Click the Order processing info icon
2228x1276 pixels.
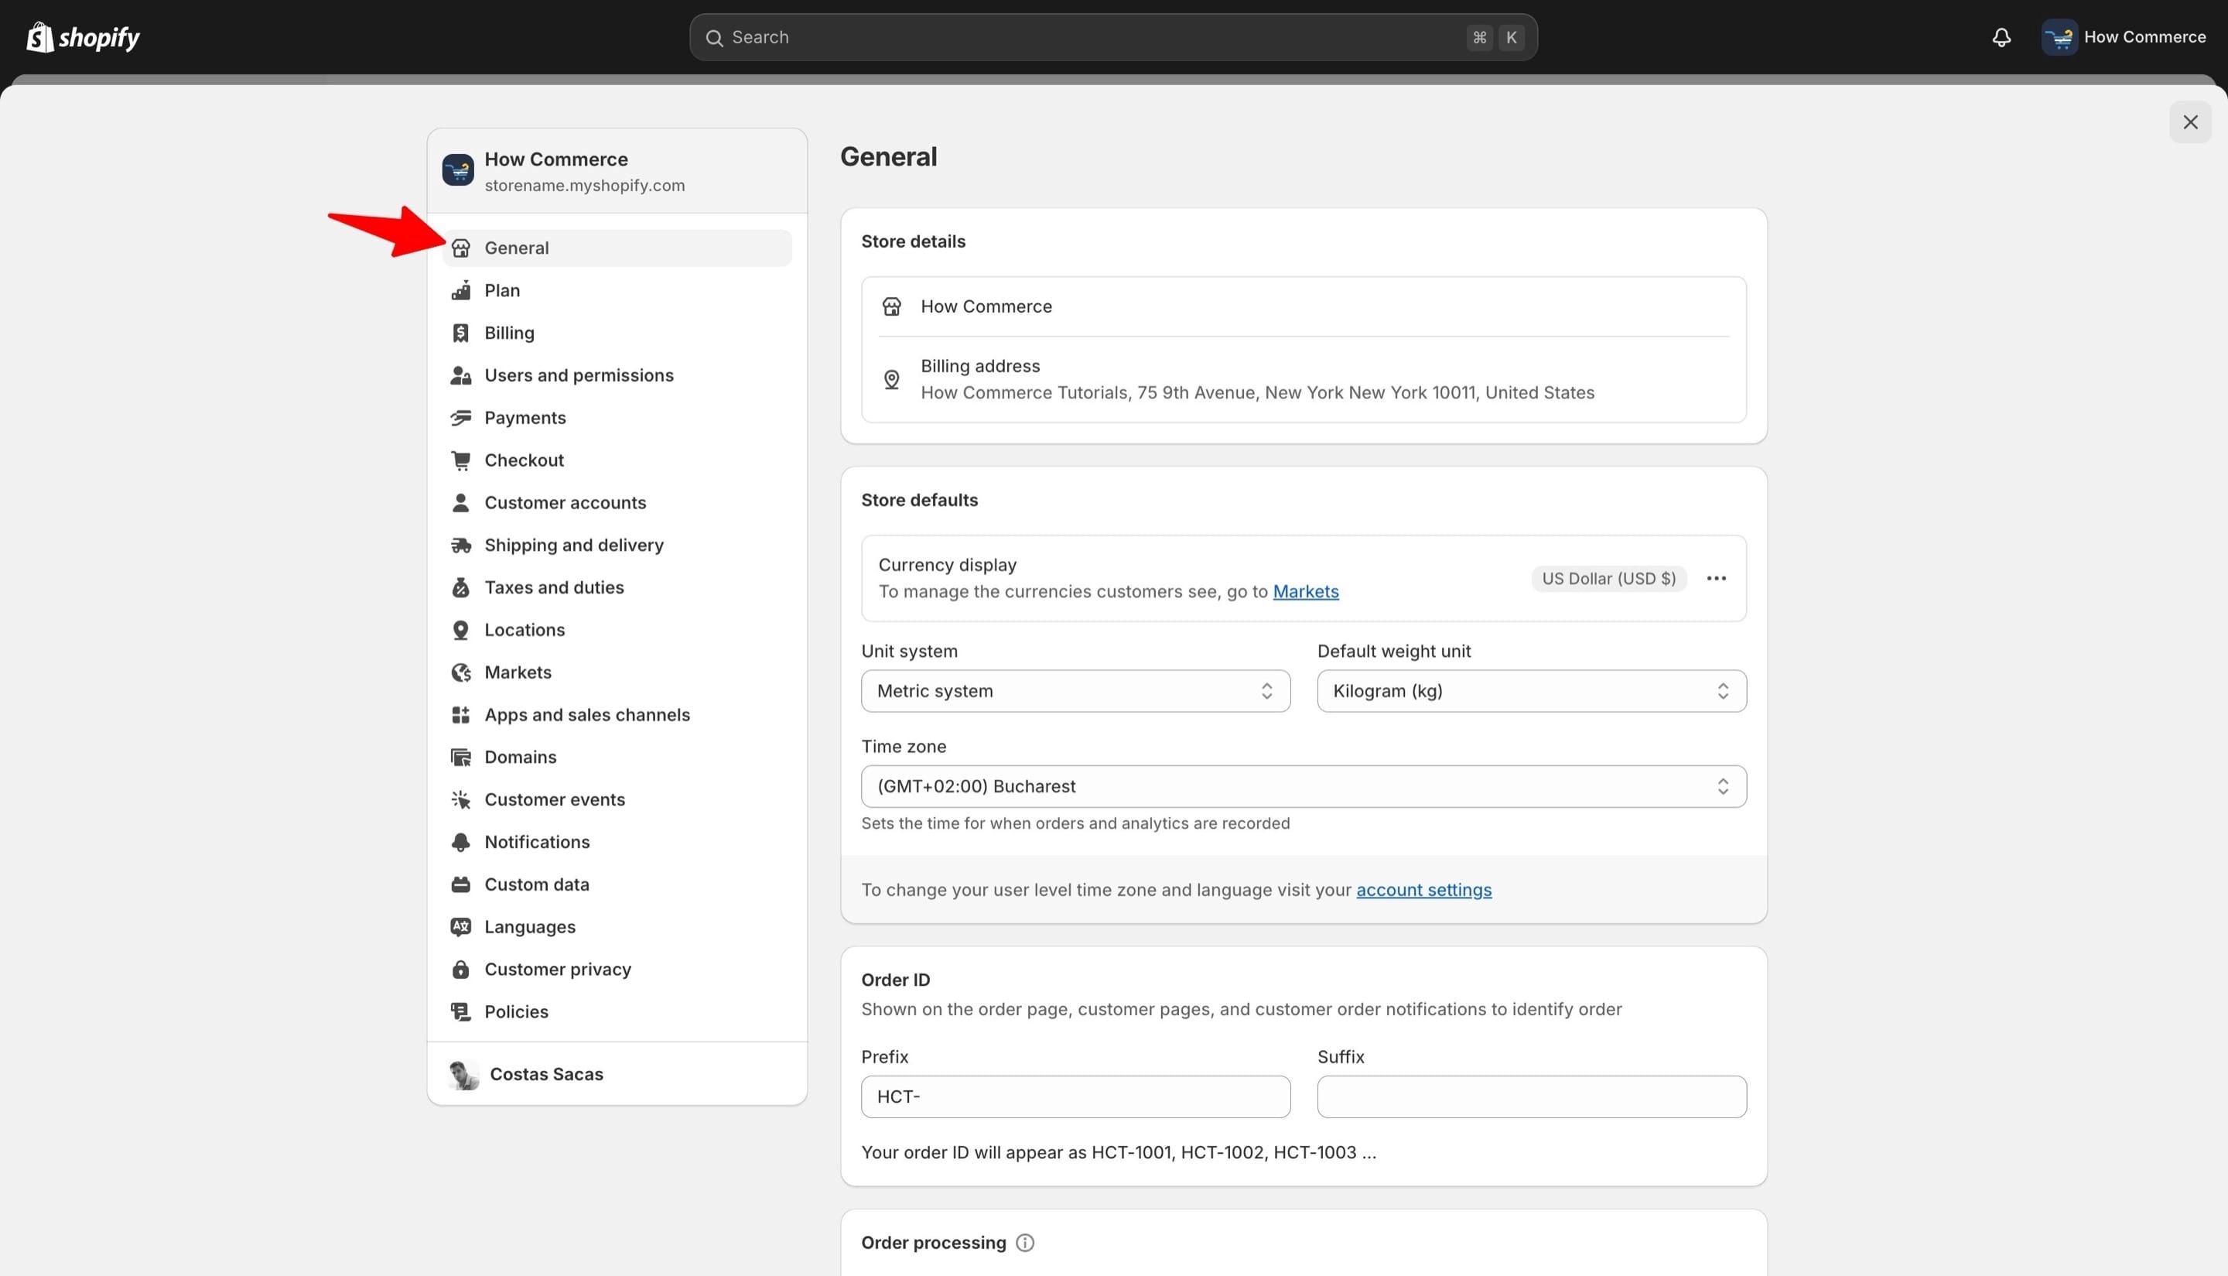click(x=1025, y=1243)
